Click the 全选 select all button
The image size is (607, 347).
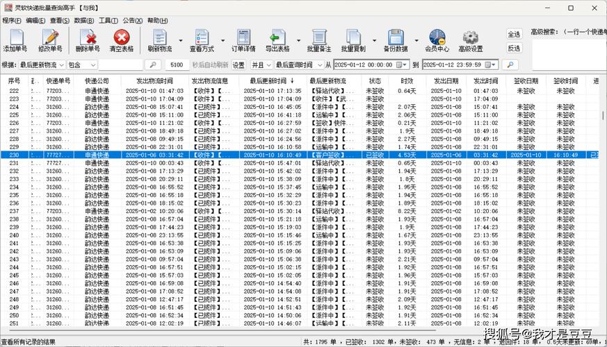[x=514, y=34]
